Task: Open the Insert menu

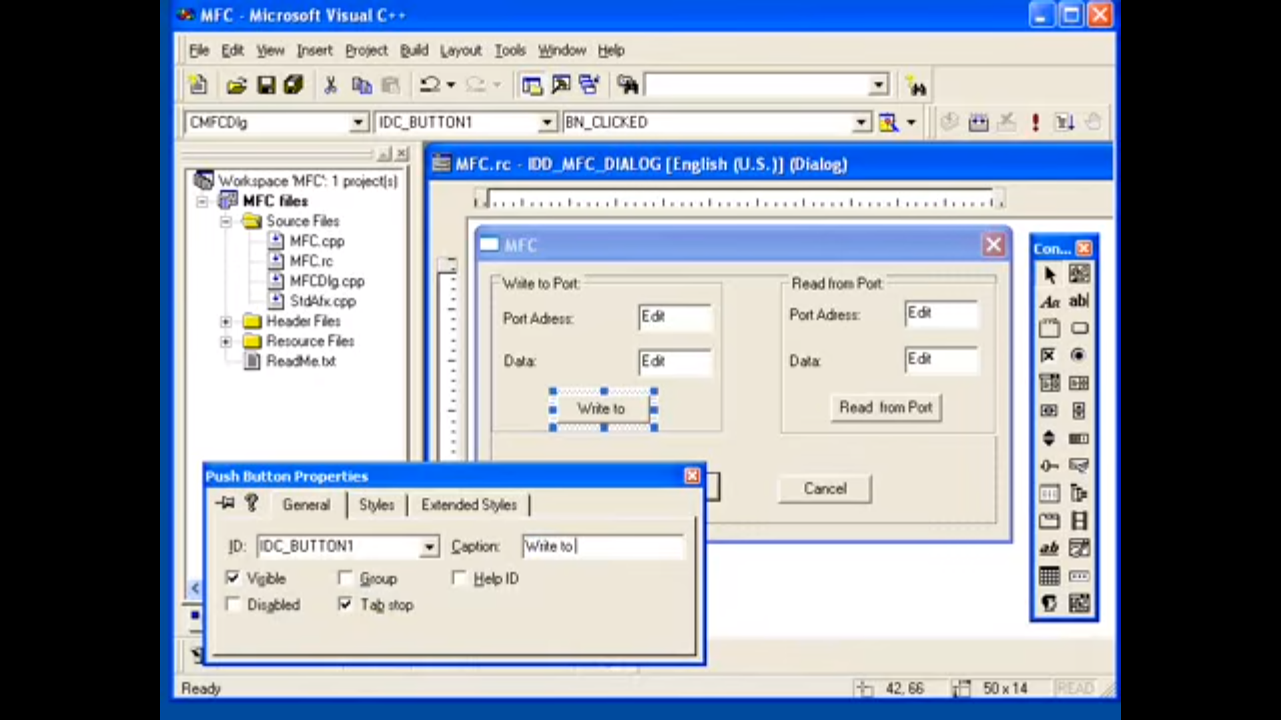Action: pyautogui.click(x=314, y=51)
